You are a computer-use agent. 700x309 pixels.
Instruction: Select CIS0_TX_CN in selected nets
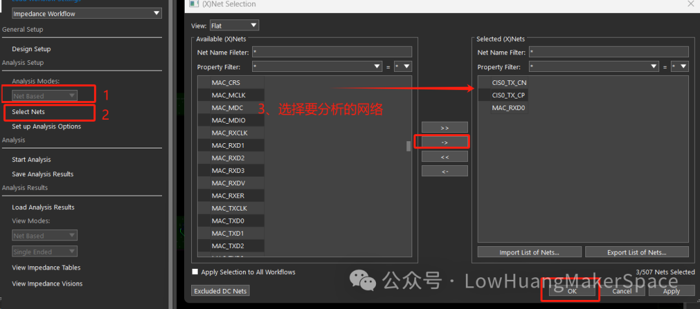coord(509,82)
